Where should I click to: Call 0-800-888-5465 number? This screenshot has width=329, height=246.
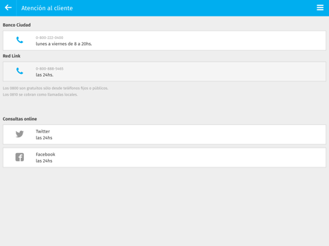pos(49,68)
